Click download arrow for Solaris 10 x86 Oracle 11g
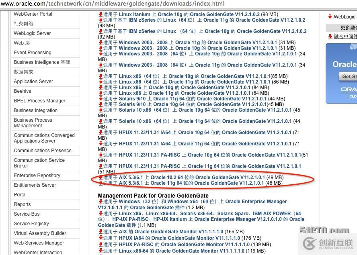 (x=101, y=121)
